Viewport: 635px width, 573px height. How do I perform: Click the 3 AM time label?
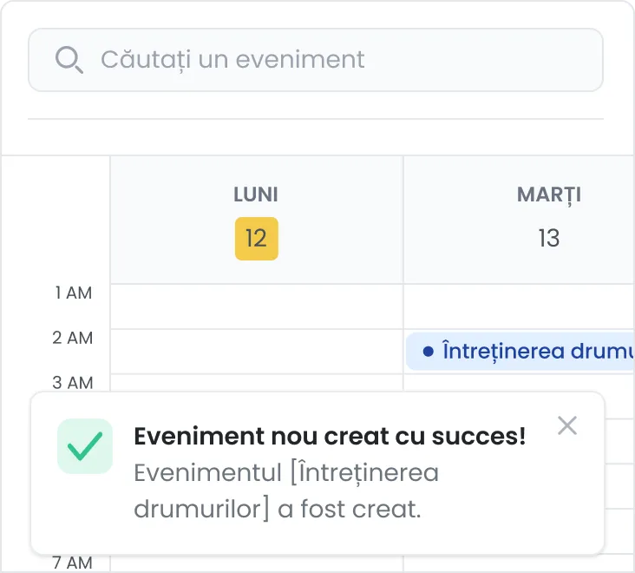[x=73, y=383]
